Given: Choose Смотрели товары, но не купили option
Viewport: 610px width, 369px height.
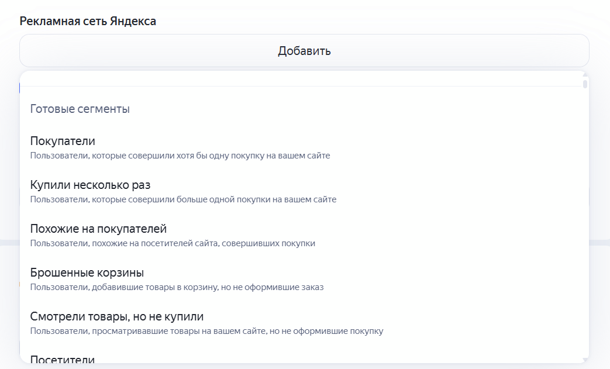Looking at the screenshot, I should (x=117, y=316).
